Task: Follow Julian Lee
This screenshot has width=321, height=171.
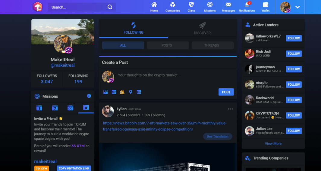Action: pyautogui.click(x=294, y=131)
